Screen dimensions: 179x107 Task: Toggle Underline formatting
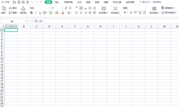tap(40, 13)
